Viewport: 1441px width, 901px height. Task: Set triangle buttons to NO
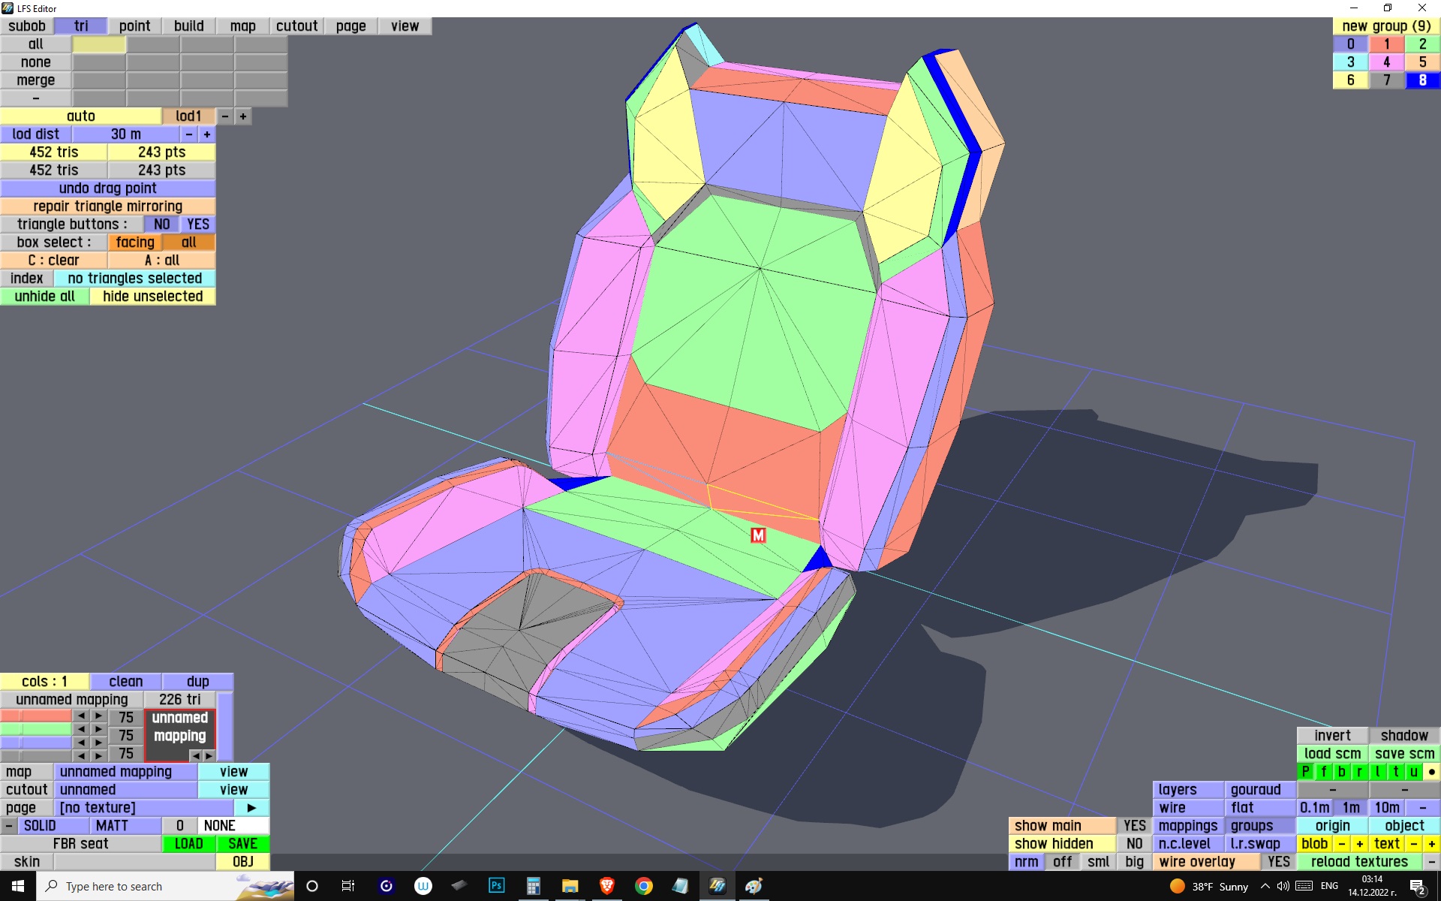[161, 224]
